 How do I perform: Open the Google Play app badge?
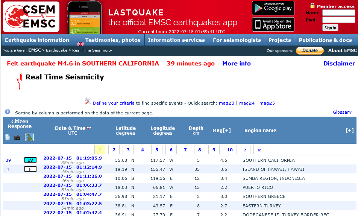[x=273, y=8]
